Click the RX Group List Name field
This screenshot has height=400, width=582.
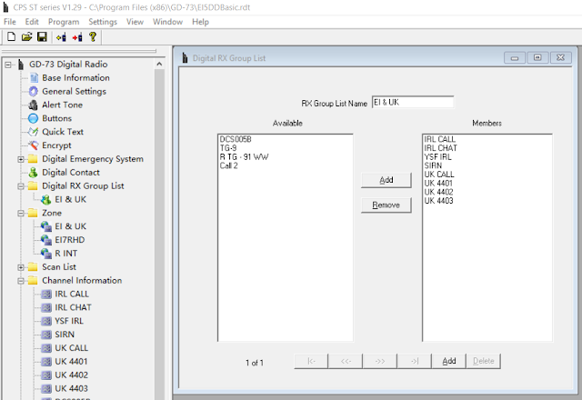413,103
